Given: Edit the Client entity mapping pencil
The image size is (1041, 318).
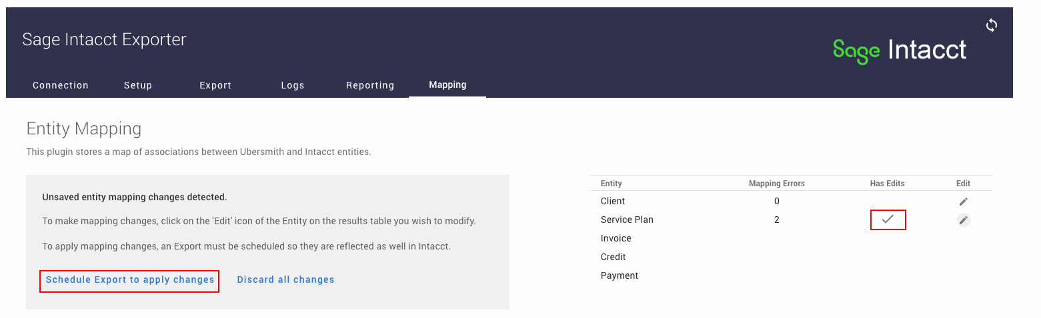Looking at the screenshot, I should point(963,202).
